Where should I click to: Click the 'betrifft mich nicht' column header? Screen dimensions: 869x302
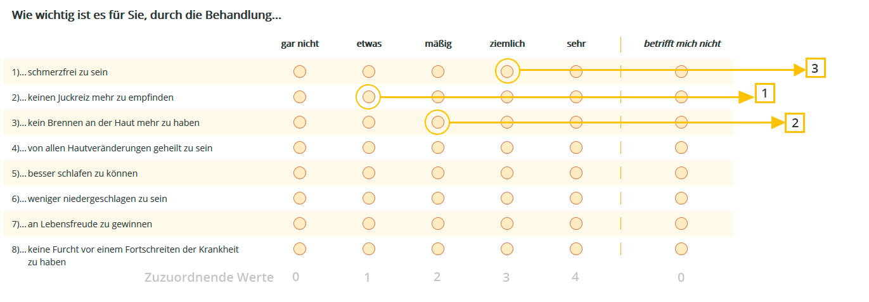[682, 44]
